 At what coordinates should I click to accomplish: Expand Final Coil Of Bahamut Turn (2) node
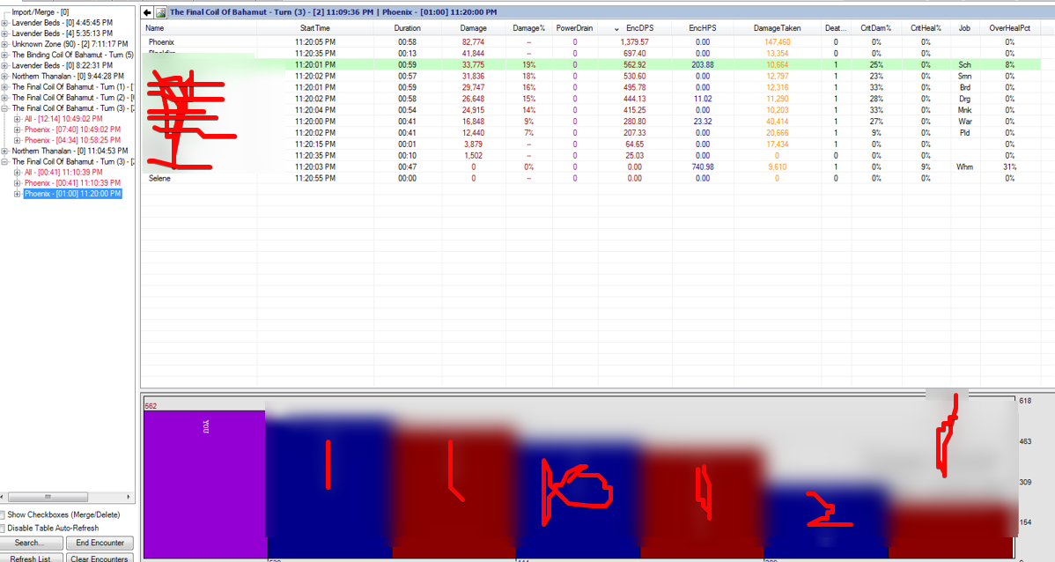(x=4, y=99)
